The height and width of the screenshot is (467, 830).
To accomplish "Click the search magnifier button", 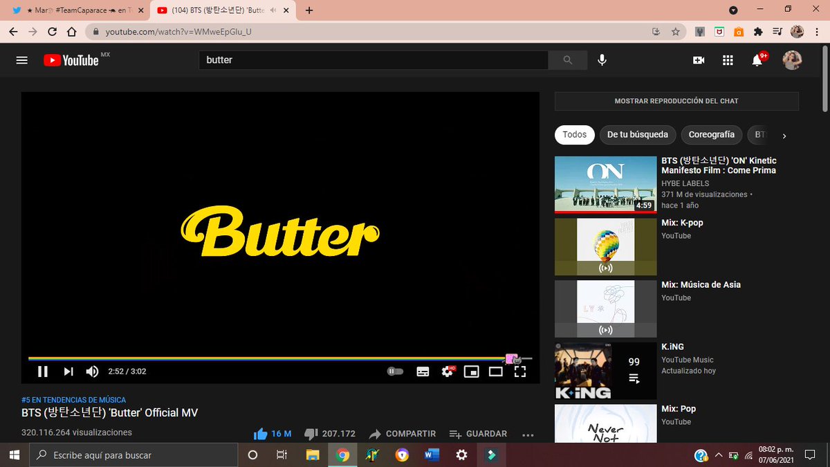I will 568,60.
